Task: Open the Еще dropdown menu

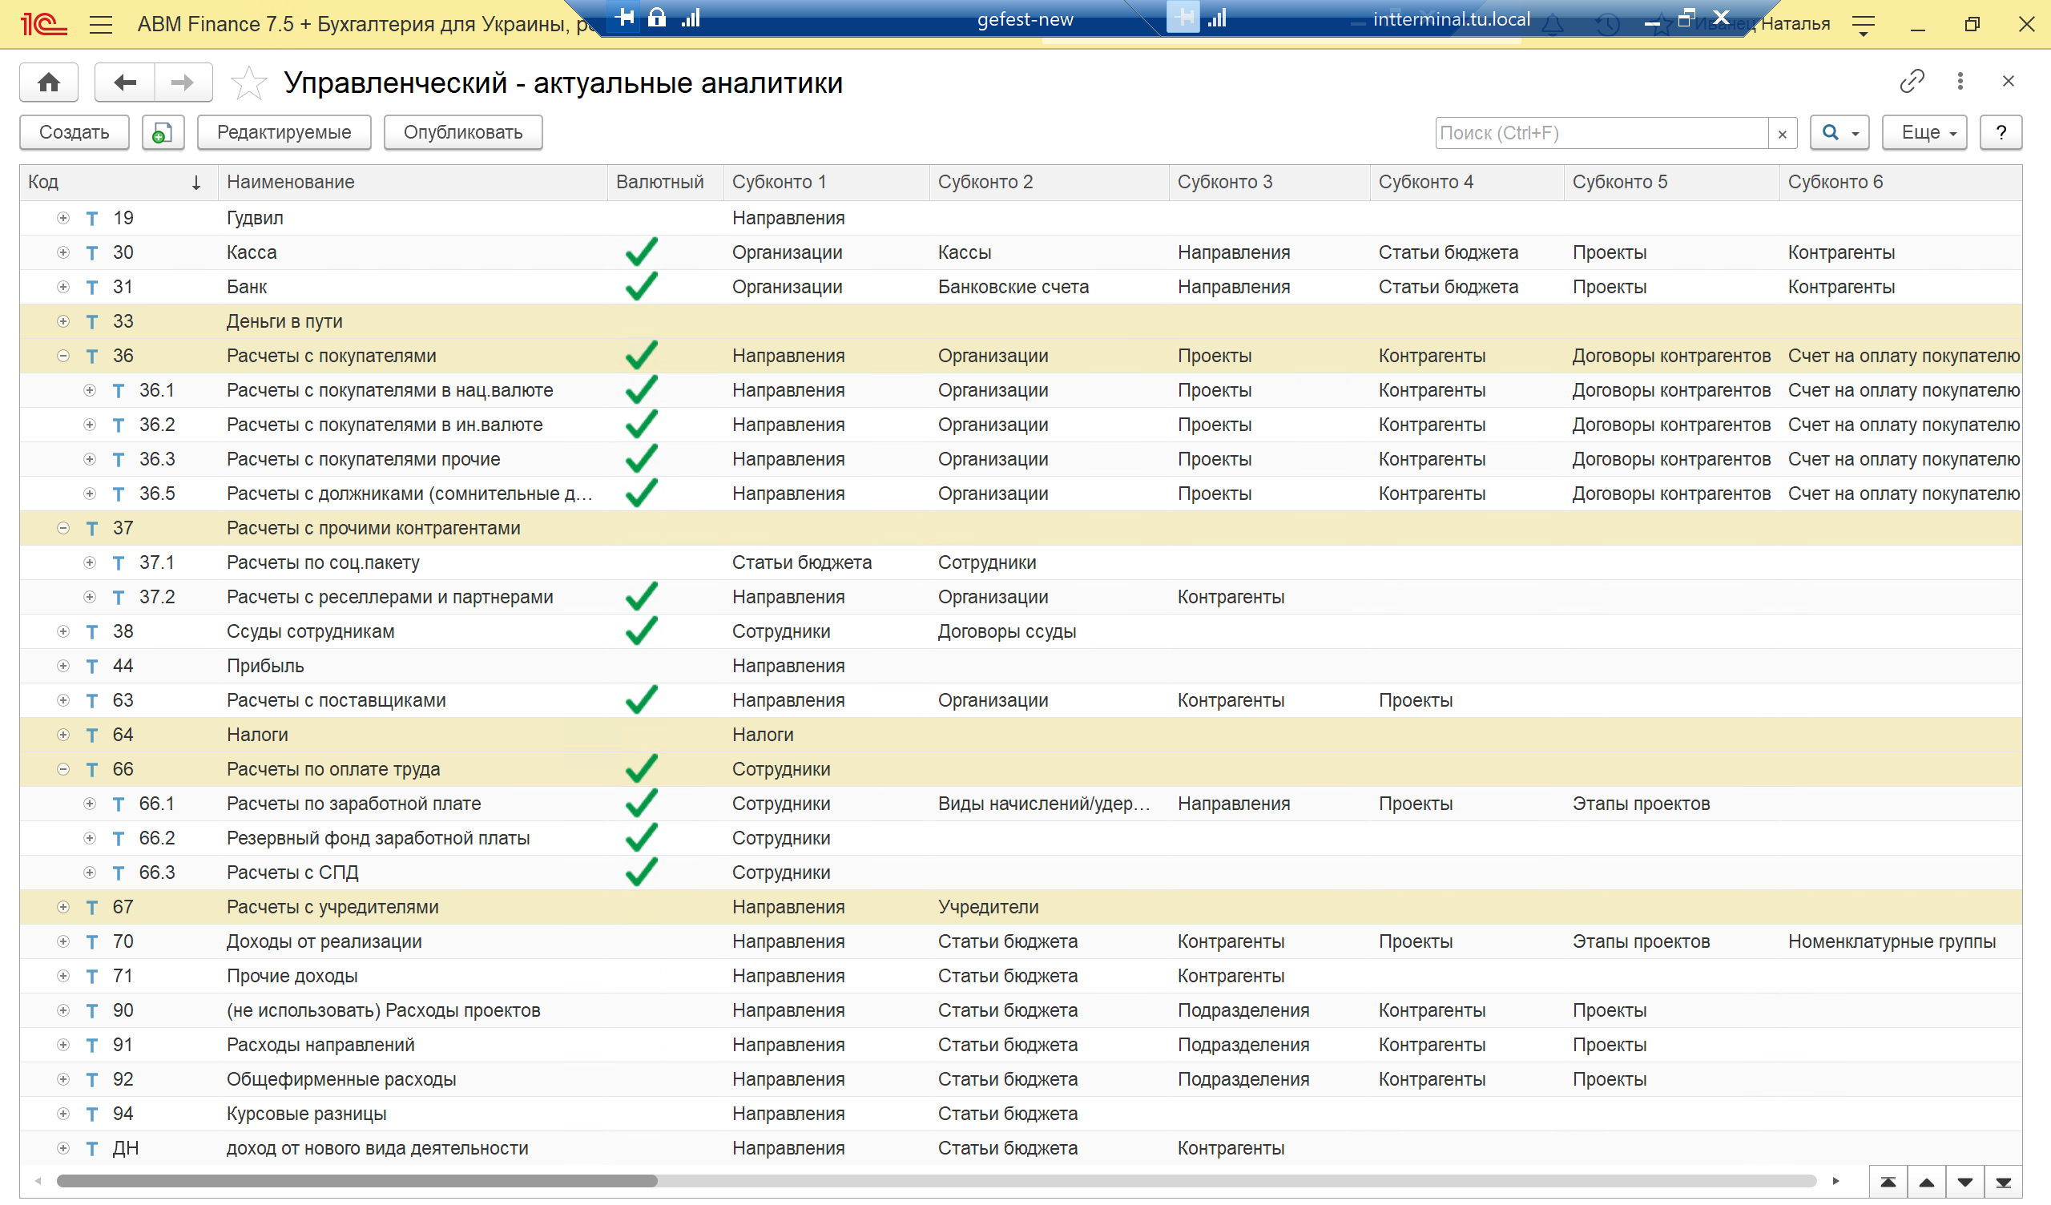Action: [x=1924, y=132]
